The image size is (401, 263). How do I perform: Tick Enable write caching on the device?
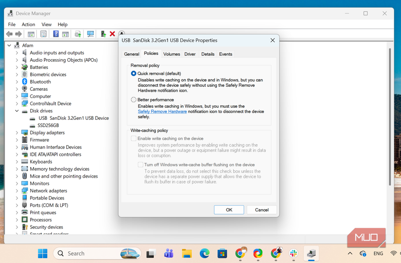pos(134,138)
